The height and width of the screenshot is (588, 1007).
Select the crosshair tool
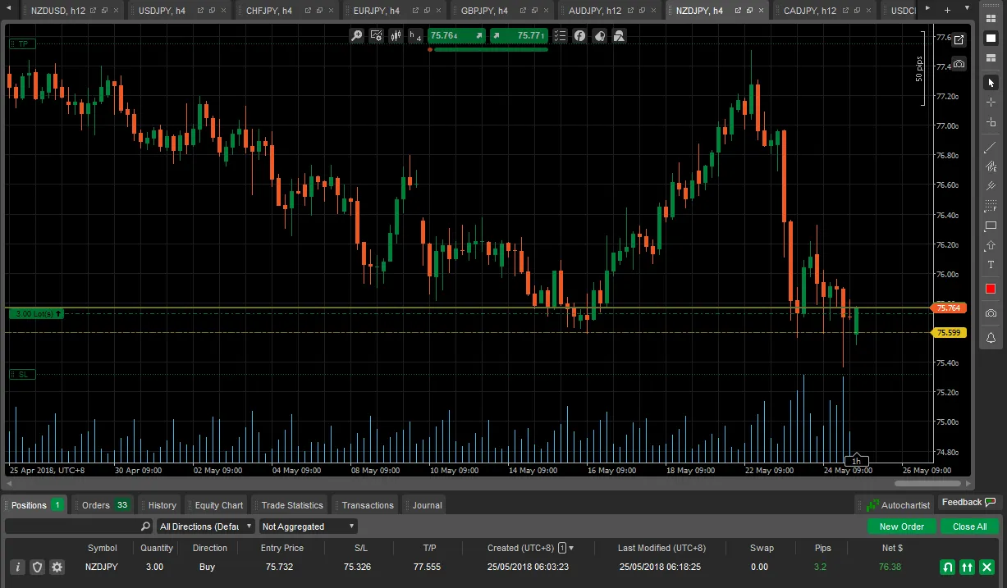coord(991,103)
